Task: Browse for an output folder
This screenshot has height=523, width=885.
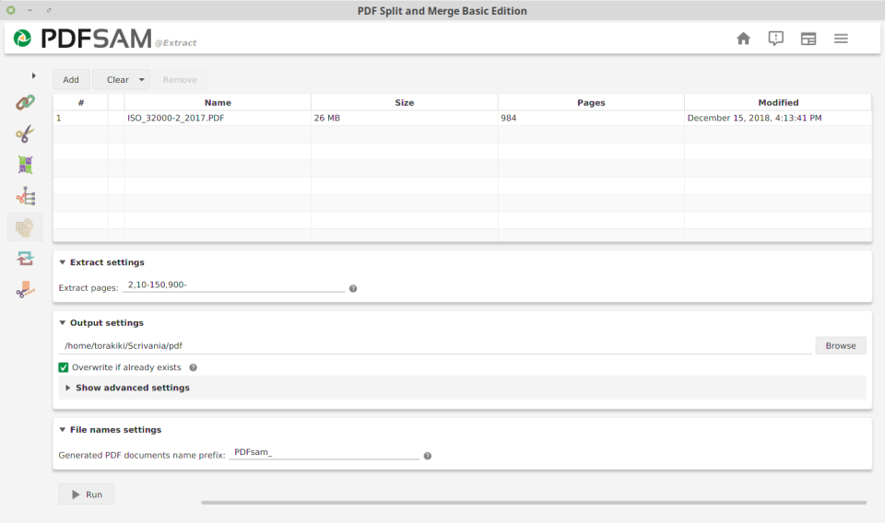Action: coord(841,345)
